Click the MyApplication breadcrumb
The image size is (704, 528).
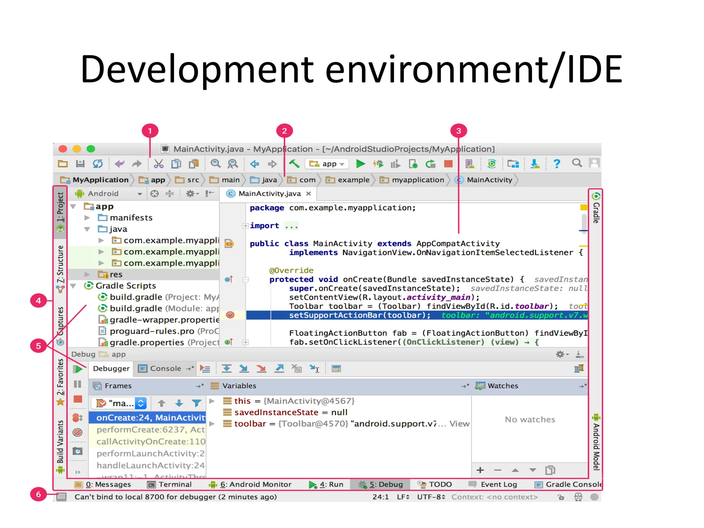95,180
